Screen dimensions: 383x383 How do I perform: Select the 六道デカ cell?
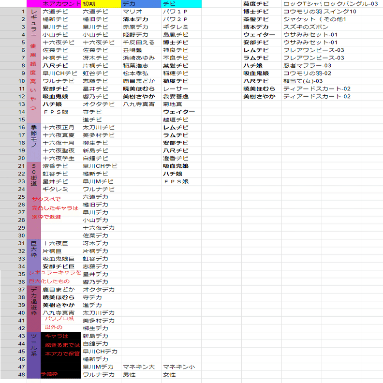pyautogui.click(x=101, y=197)
